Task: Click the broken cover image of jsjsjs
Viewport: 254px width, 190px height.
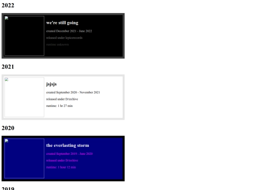Action: click(24, 97)
